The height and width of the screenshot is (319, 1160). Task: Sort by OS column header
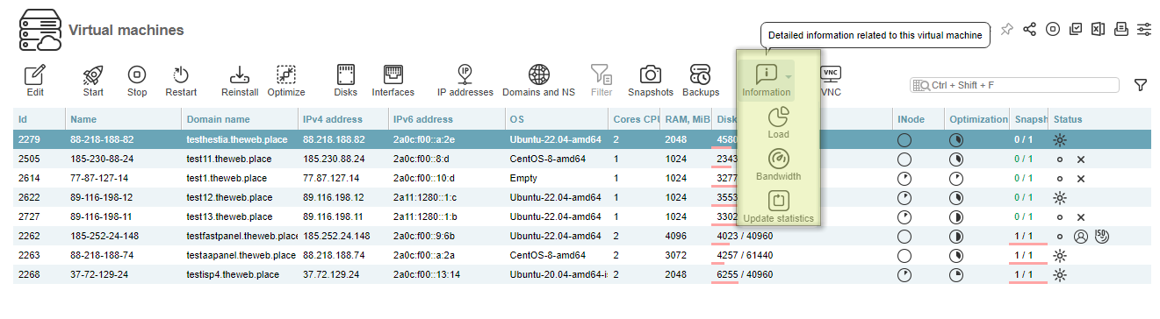(556, 119)
